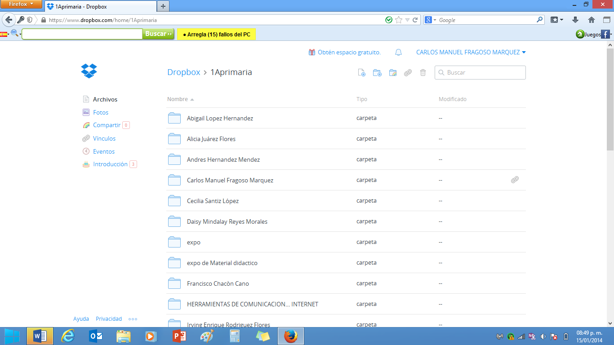Bookmark page with the star icon
This screenshot has width=614, height=345.
(398, 20)
